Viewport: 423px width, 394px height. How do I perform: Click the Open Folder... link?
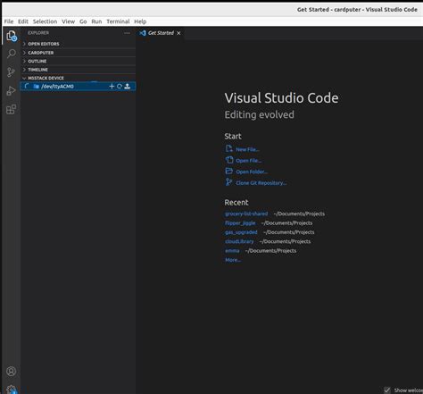(252, 172)
